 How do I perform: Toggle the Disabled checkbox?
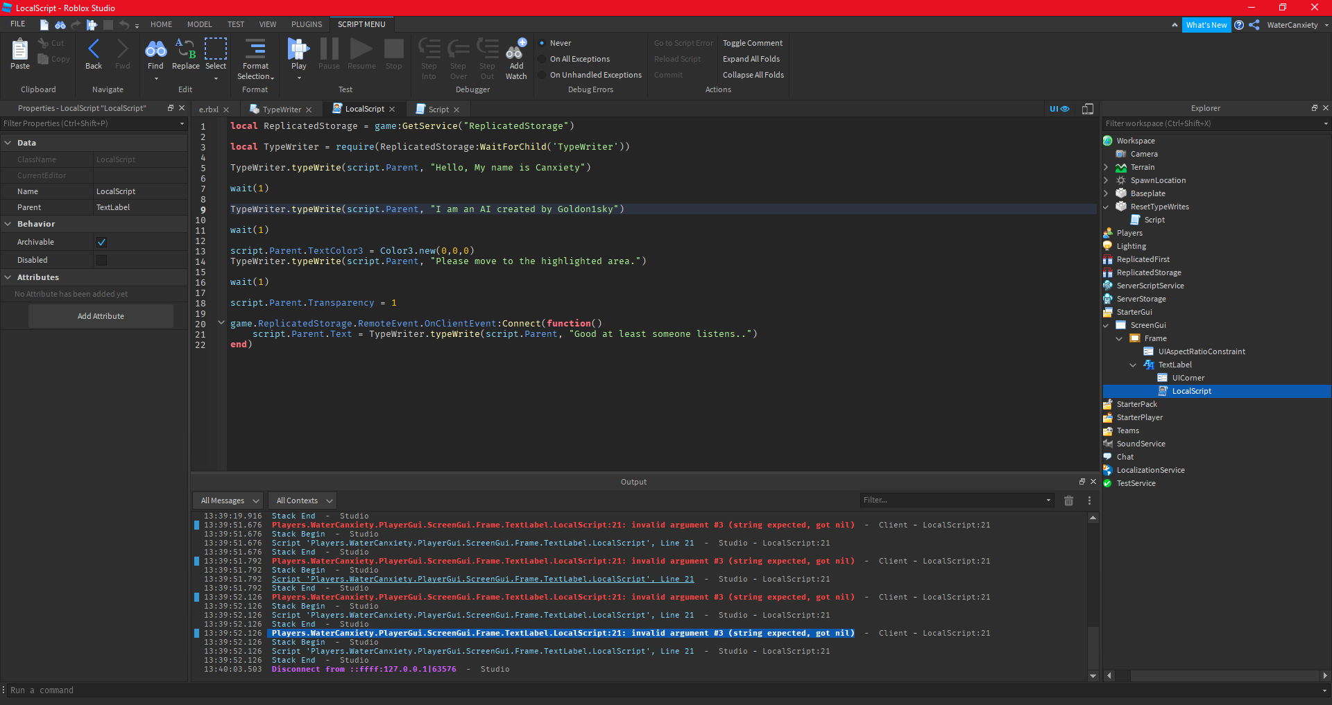[x=102, y=260]
